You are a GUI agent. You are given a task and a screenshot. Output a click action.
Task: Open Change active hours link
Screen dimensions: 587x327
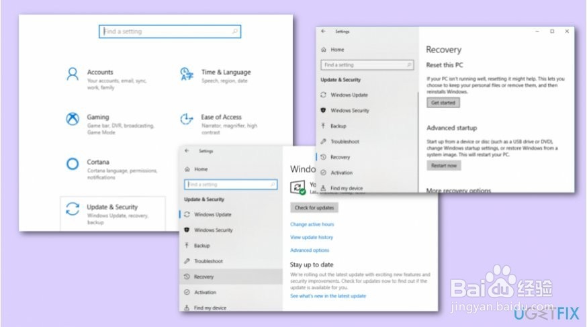point(312,224)
